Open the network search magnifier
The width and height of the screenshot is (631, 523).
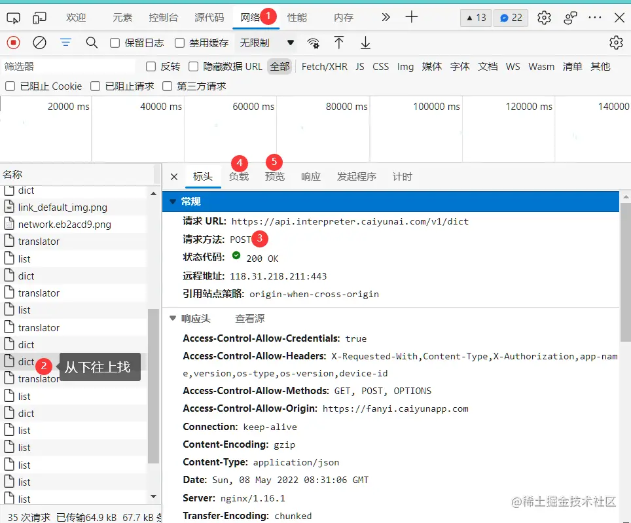92,43
